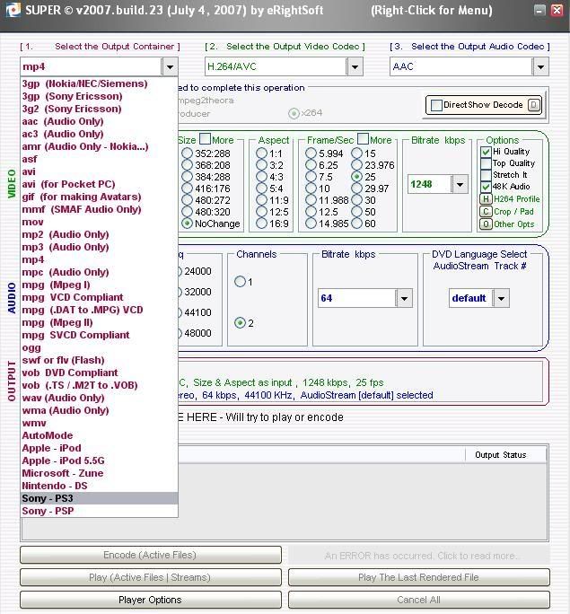The image size is (570, 614).
Task: Check the More box beside Frame/Sec
Action: point(363,139)
